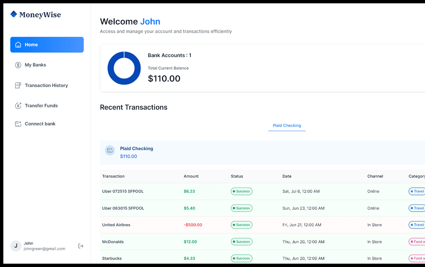Click the $4.33 amount

pos(189,258)
